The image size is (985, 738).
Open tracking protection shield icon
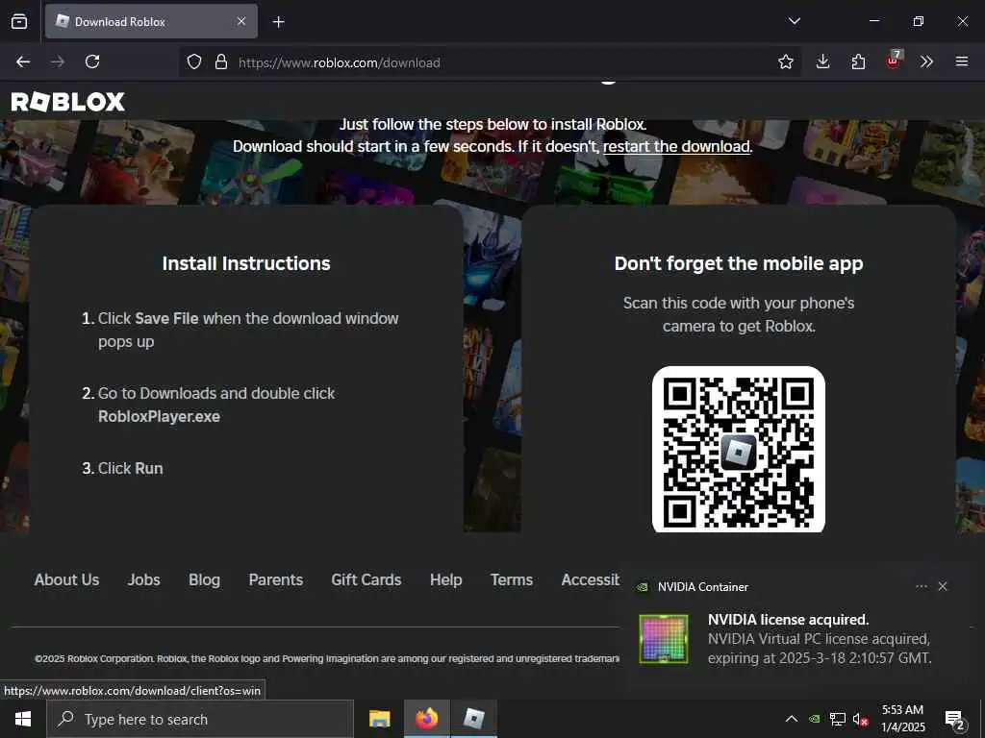[x=194, y=61]
